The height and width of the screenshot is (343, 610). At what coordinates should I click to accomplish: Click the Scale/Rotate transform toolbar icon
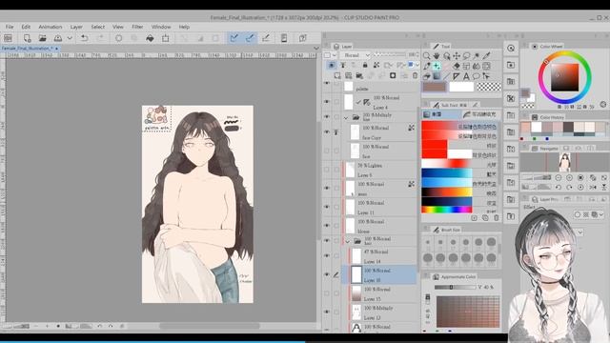(x=165, y=38)
